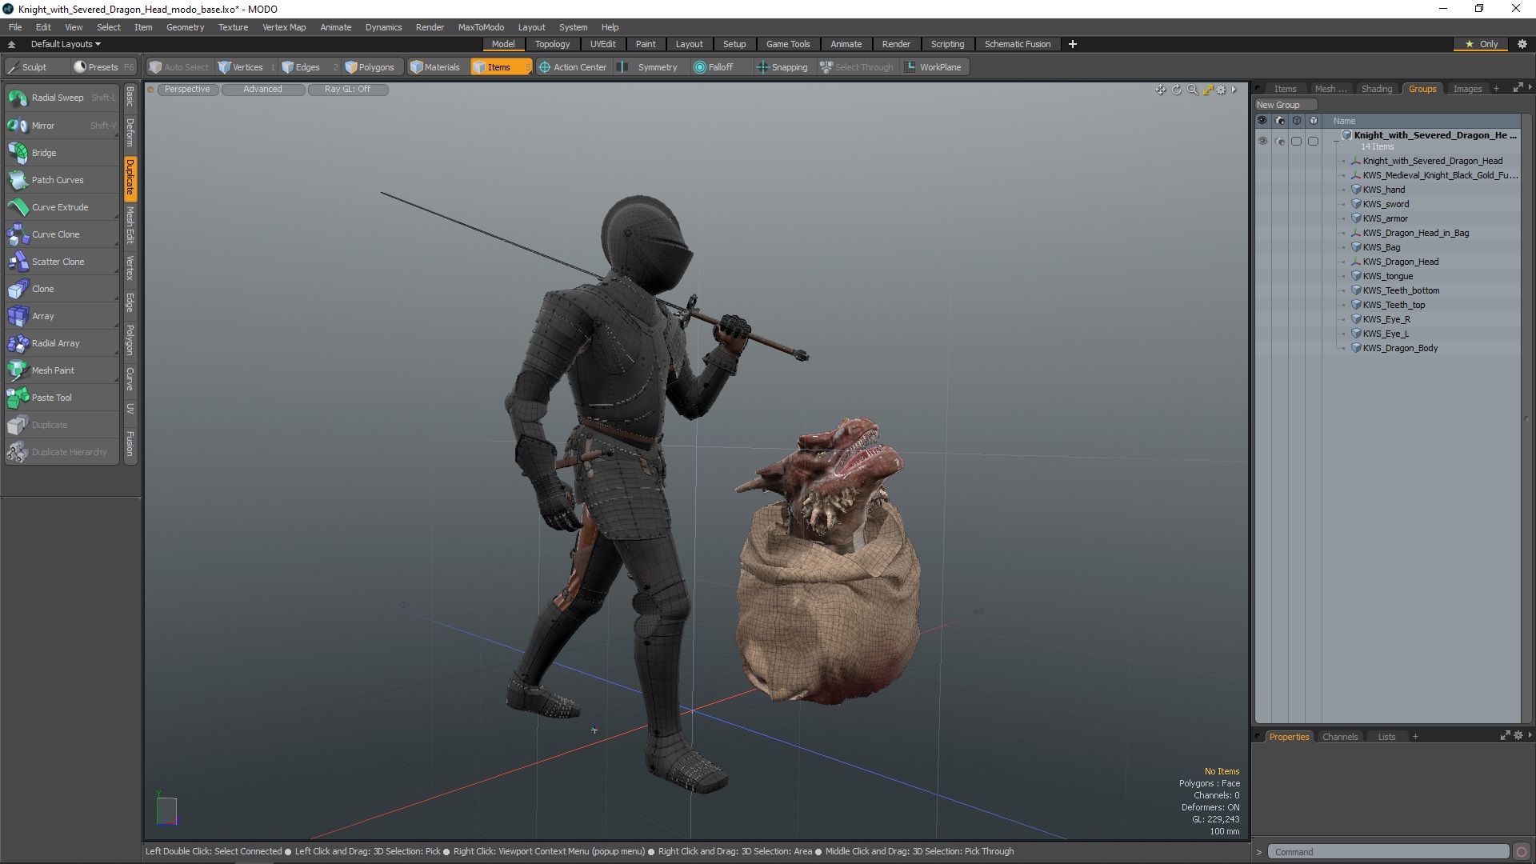
Task: Toggle Snapping
Action: (782, 67)
